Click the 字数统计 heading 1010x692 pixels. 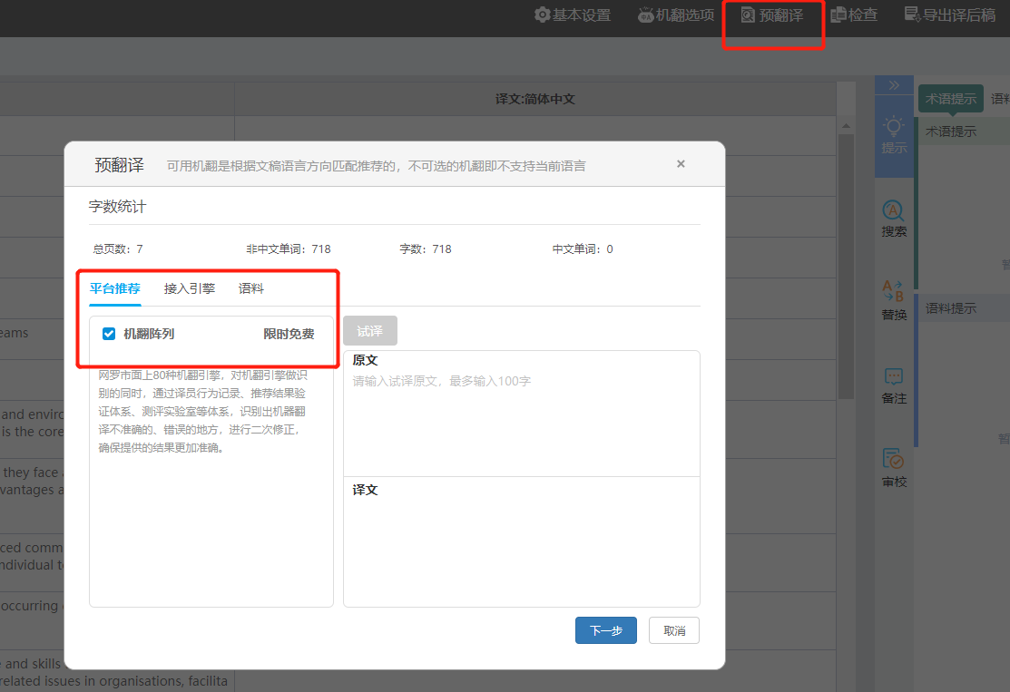[117, 207]
